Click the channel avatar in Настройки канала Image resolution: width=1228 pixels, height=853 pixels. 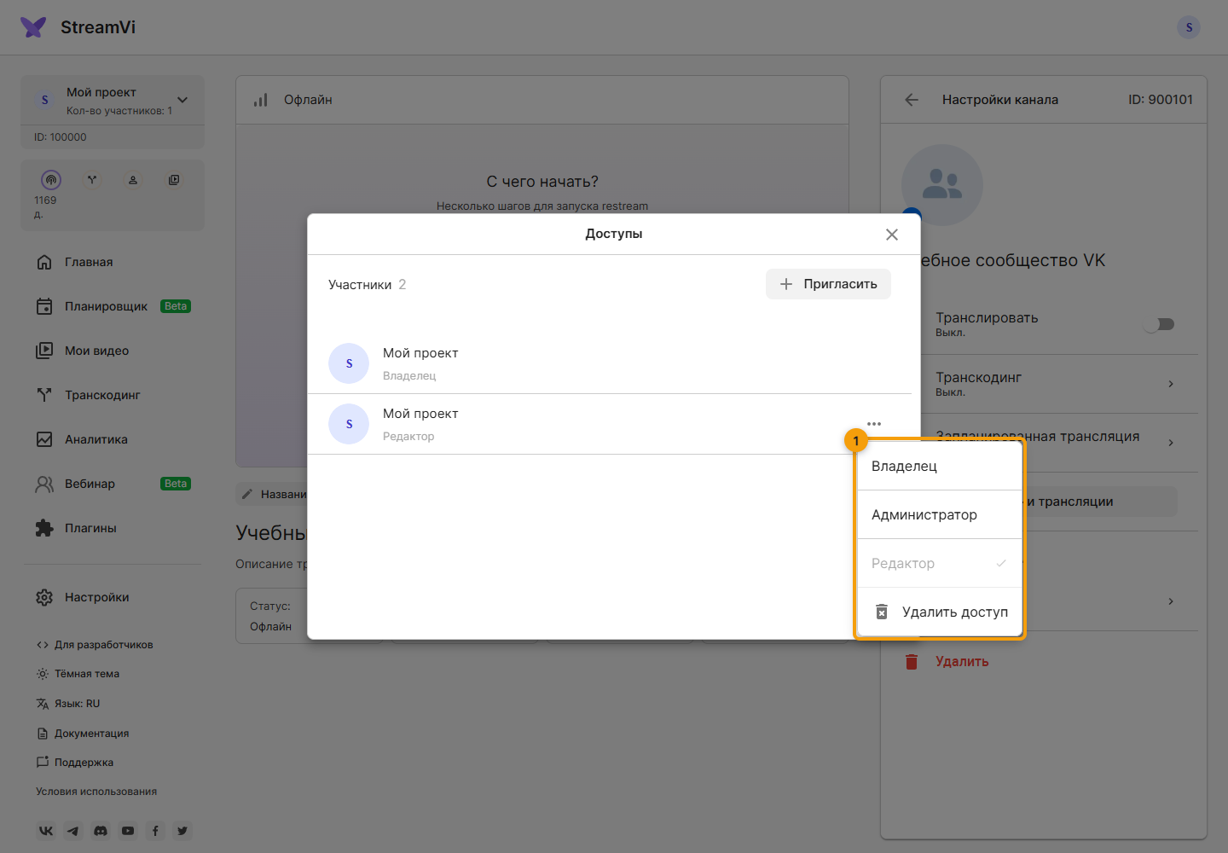(x=942, y=185)
